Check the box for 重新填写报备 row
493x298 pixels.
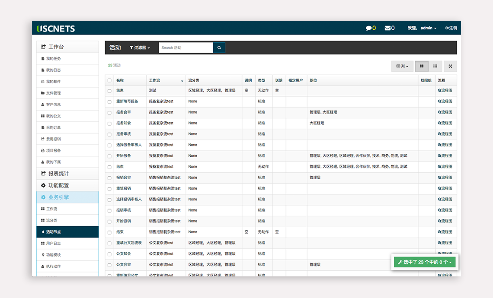click(109, 101)
